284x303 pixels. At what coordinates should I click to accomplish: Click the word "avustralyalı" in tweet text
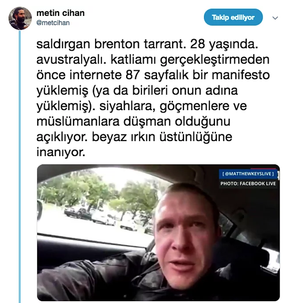[x=72, y=60]
